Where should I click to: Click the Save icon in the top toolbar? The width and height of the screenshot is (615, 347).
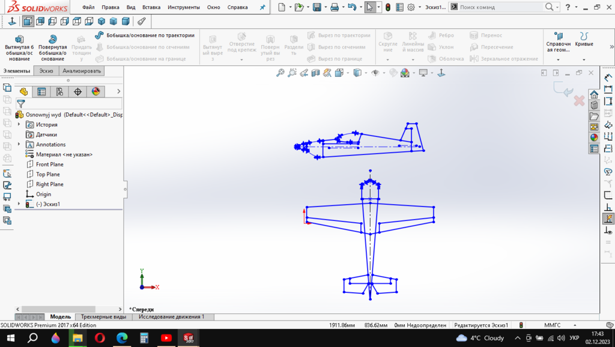(317, 7)
